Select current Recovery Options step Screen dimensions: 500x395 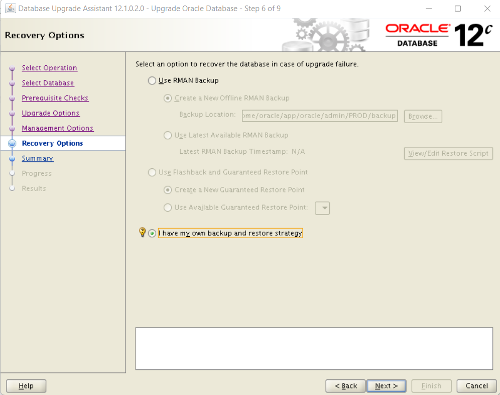[52, 143]
